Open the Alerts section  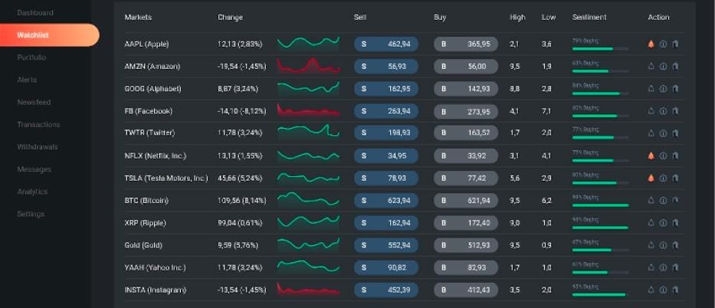[27, 80]
